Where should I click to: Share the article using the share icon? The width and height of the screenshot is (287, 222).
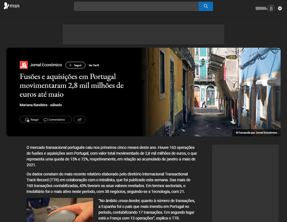coord(80,119)
